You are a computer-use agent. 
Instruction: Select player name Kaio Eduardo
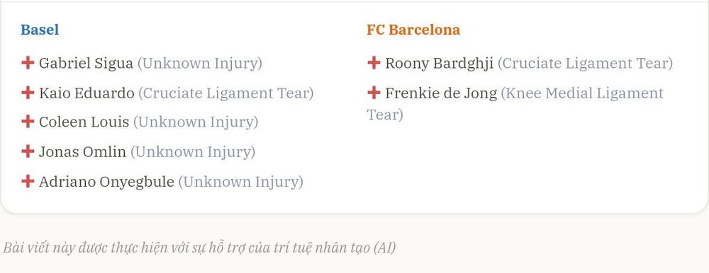click(x=86, y=93)
